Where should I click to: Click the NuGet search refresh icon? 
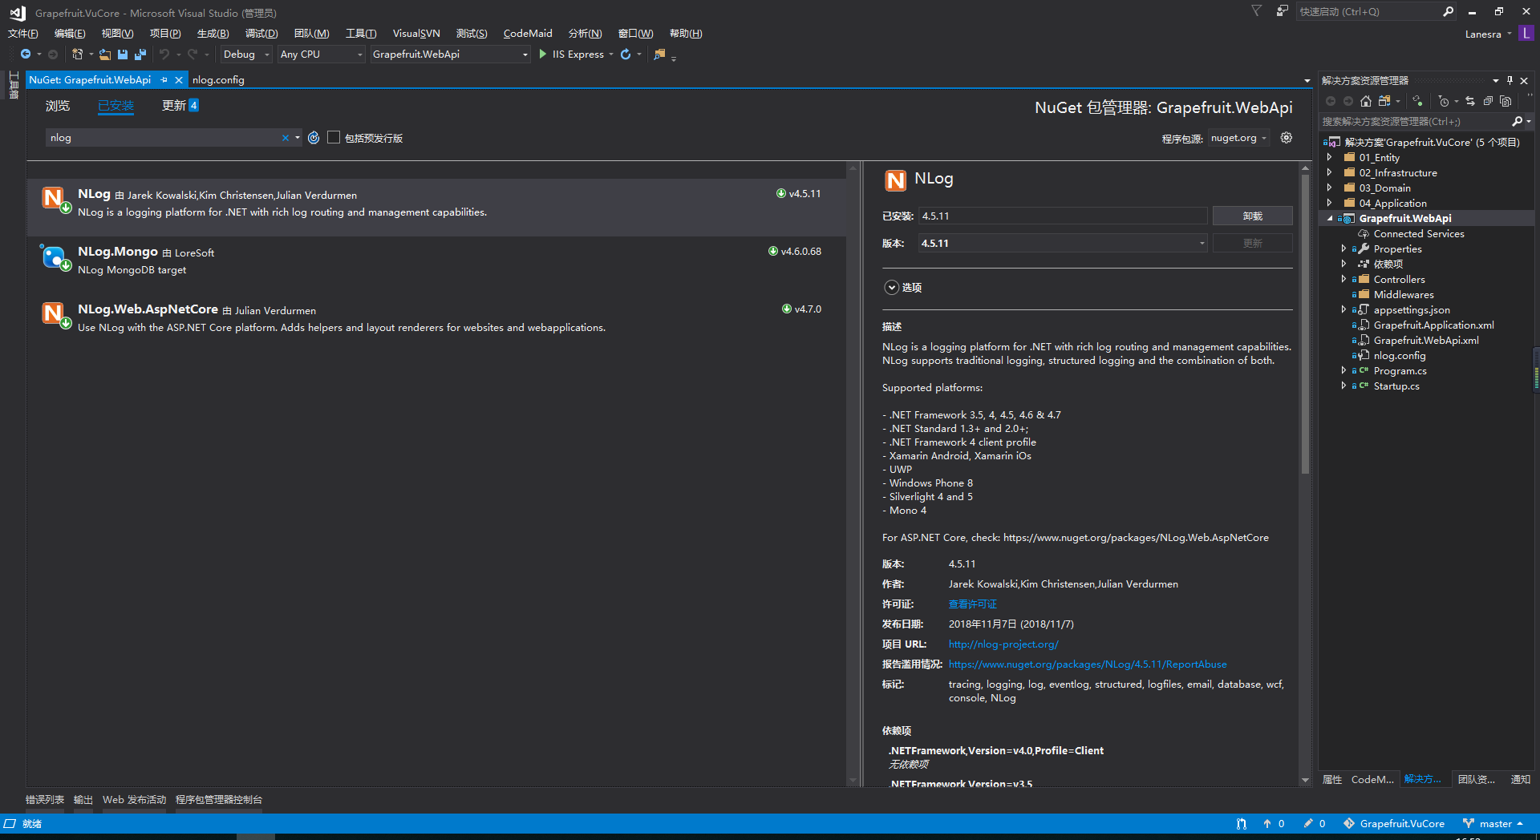pyautogui.click(x=314, y=138)
